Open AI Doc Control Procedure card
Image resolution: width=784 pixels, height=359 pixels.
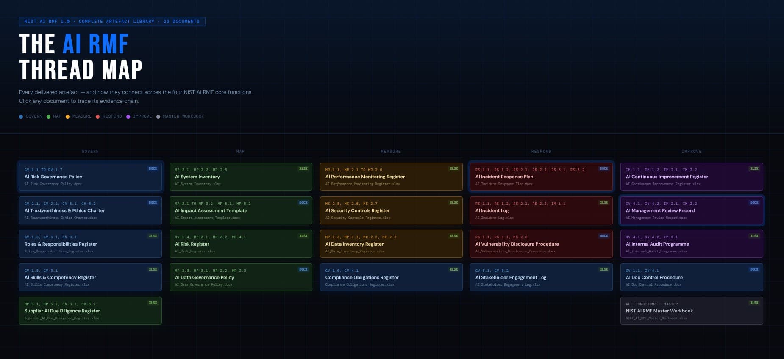692,277
